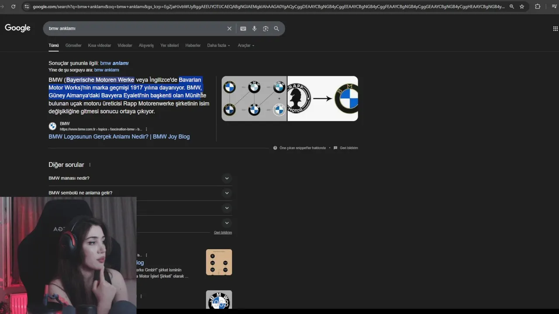Switch to the Kısa videolar tab
The width and height of the screenshot is (559, 314).
(x=100, y=45)
